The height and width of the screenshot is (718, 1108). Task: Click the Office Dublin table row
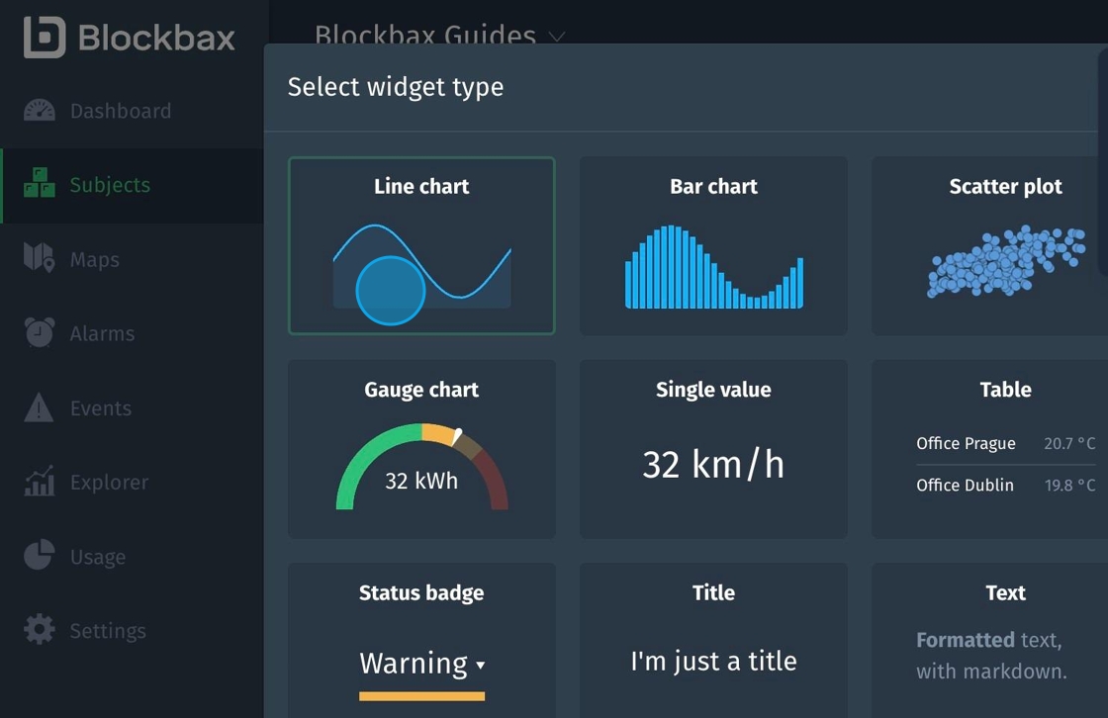tap(1005, 485)
